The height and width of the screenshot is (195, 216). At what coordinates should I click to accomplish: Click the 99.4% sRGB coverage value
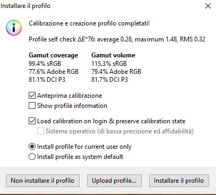(45, 64)
